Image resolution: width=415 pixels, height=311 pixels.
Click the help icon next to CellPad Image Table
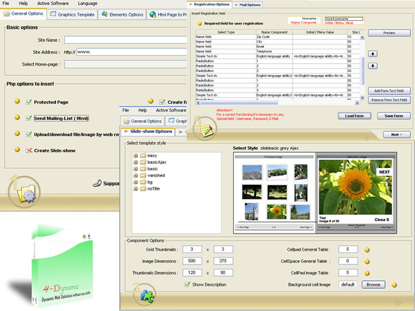(x=367, y=273)
